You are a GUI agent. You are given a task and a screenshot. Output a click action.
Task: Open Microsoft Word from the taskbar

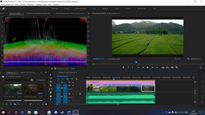pos(69,112)
